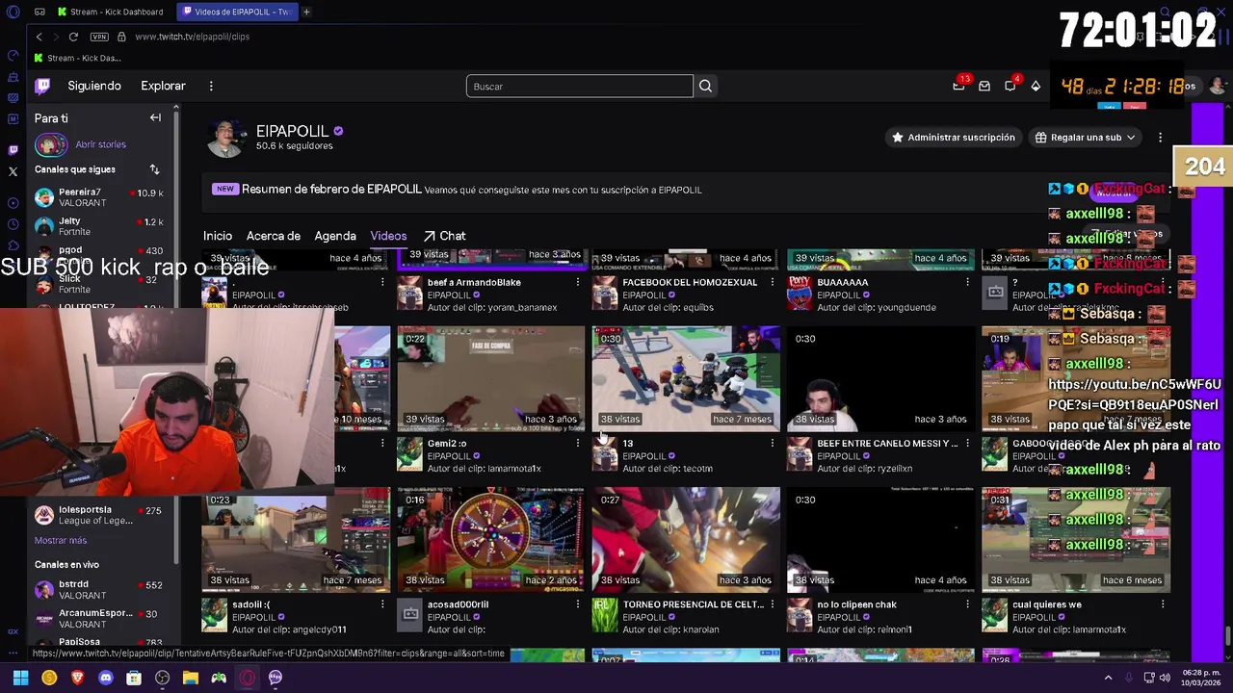Open options for clip FACEBOOK DEL HOMOZEXUAL
This screenshot has height=693, width=1233.
(x=772, y=282)
